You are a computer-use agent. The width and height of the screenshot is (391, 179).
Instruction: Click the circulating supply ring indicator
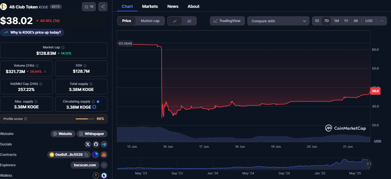94,107
